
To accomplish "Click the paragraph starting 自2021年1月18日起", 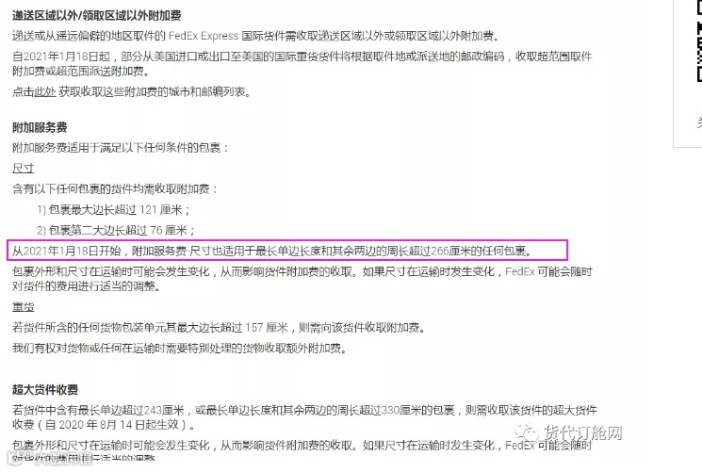I will coord(302,63).
